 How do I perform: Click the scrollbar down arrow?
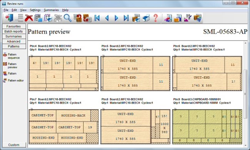click(245, 145)
